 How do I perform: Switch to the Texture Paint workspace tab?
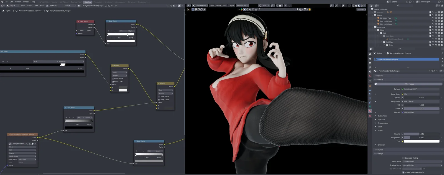[x=76, y=2]
